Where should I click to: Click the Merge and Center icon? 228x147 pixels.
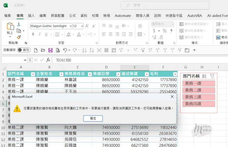(x=140, y=34)
